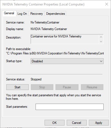Click the NvTelemetryContainer service name text

pos(45,22)
